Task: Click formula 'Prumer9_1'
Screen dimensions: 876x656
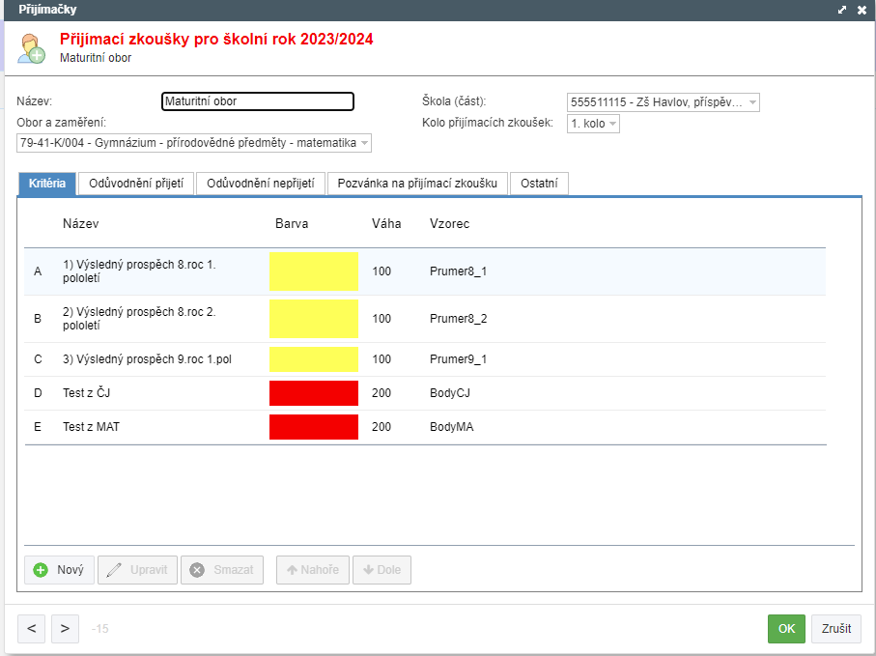Action: [x=458, y=359]
